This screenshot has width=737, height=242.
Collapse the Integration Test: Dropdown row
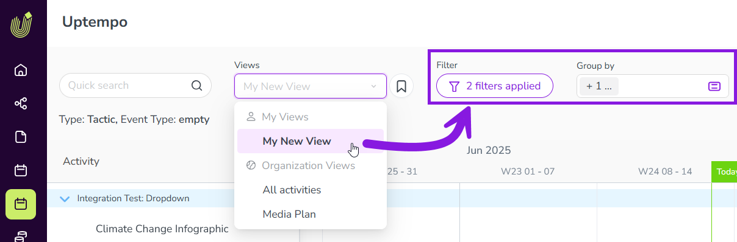[65, 198]
